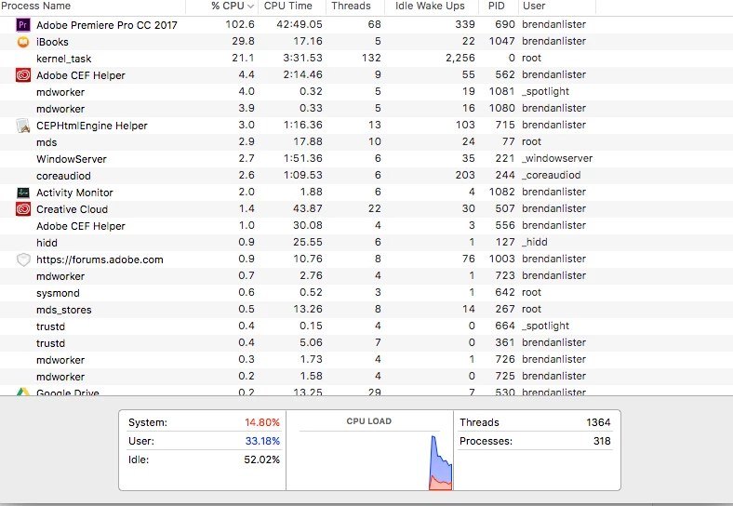Click the Creative Cloud app icon
Screen dimensions: 733x506
coord(23,209)
